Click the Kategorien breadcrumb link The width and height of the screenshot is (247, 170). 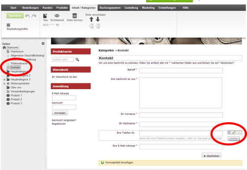106,50
